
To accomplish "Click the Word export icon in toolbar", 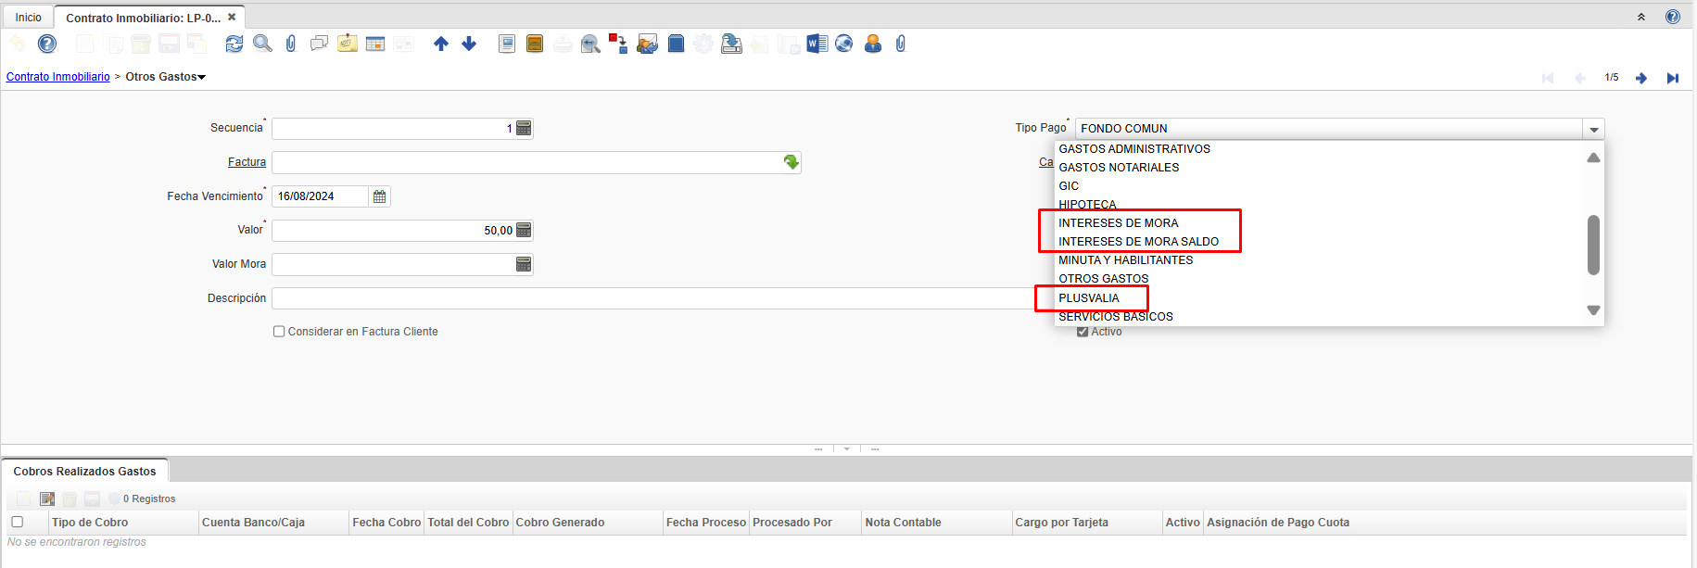I will 817,44.
